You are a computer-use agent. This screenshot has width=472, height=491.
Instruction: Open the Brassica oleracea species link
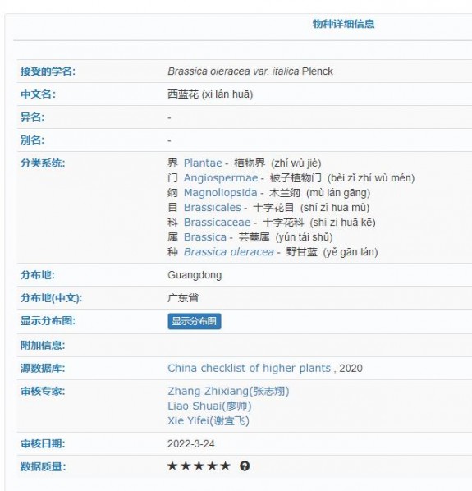[x=229, y=252]
